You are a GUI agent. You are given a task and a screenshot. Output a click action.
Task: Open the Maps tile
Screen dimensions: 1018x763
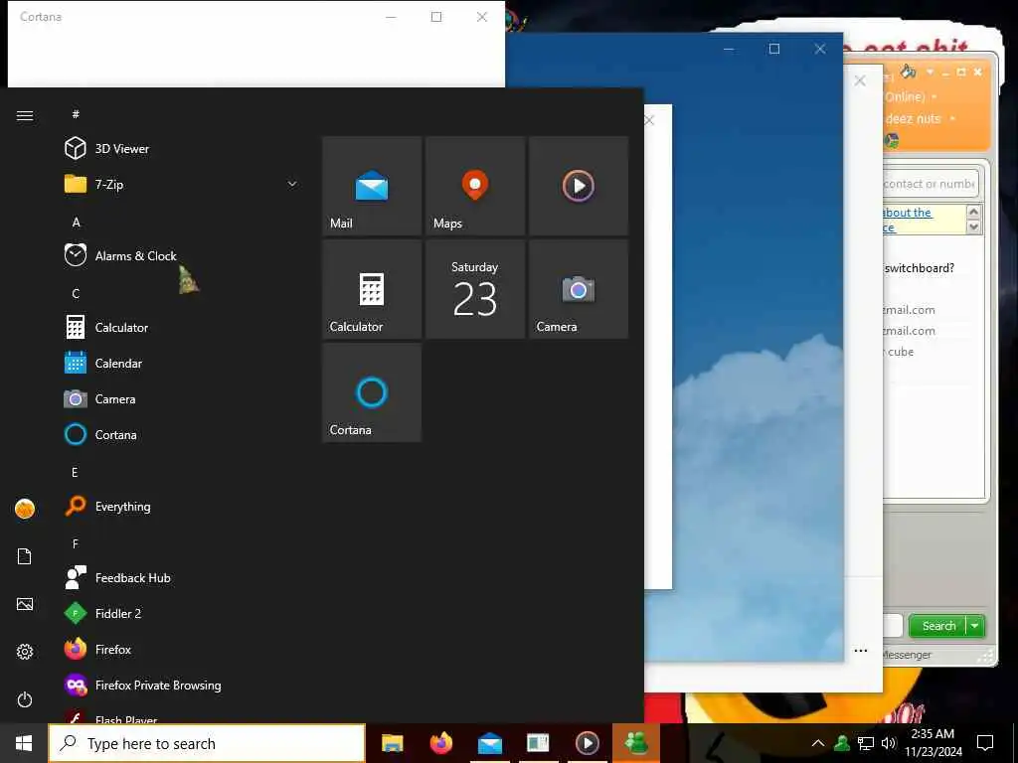(474, 186)
